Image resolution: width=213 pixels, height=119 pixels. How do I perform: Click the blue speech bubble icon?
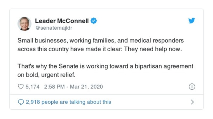[21, 102]
